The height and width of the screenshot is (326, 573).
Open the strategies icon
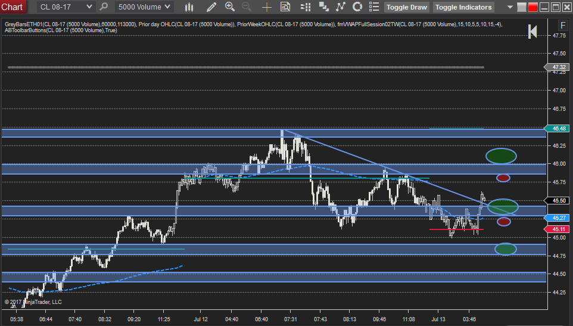tap(357, 7)
